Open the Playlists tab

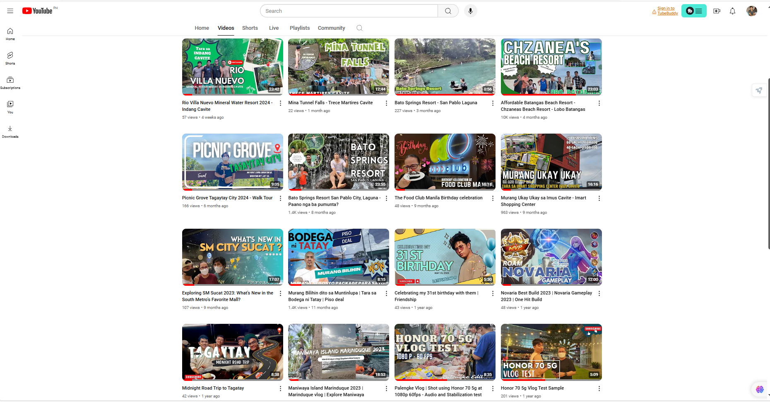pos(300,28)
